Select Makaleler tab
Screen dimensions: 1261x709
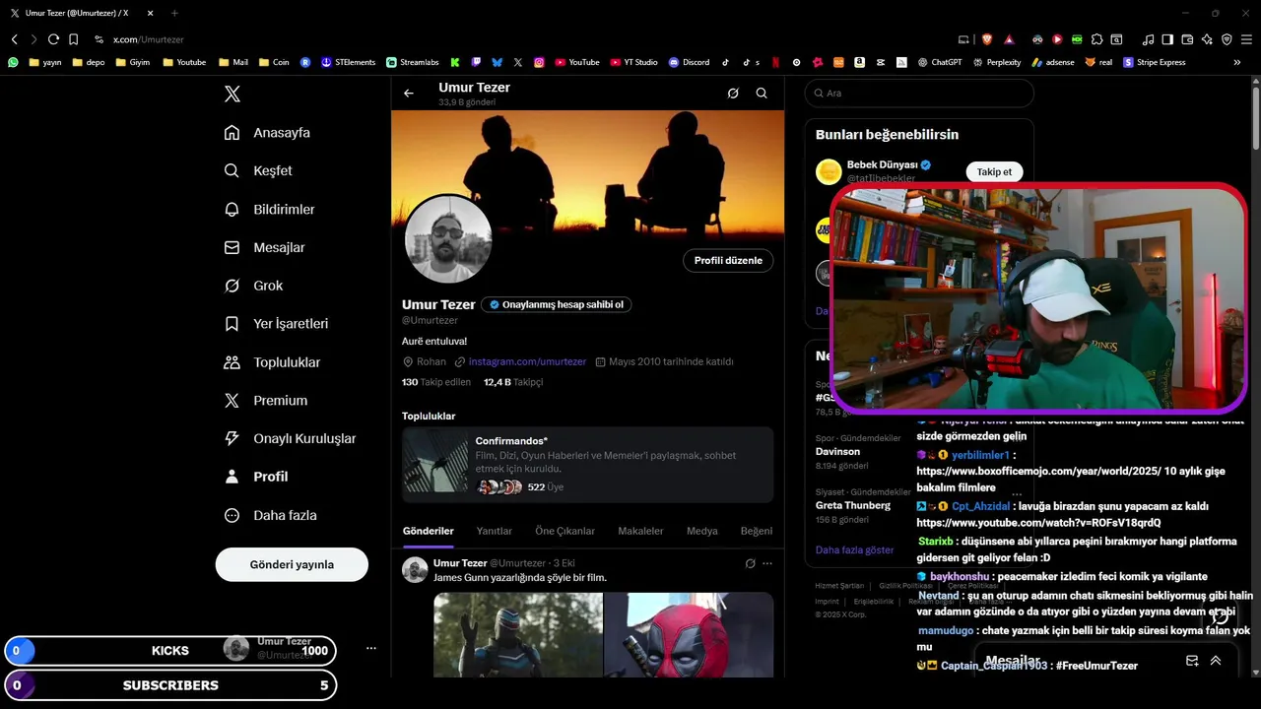(x=640, y=531)
